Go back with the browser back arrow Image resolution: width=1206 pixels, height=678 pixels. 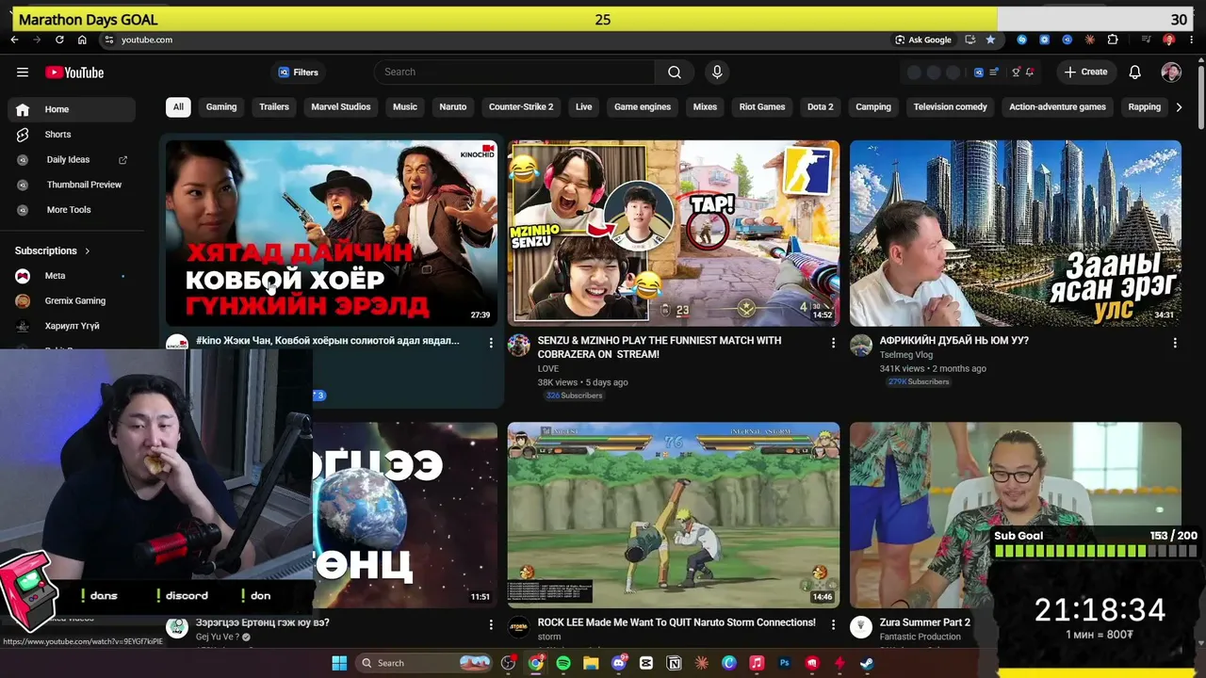(14, 40)
